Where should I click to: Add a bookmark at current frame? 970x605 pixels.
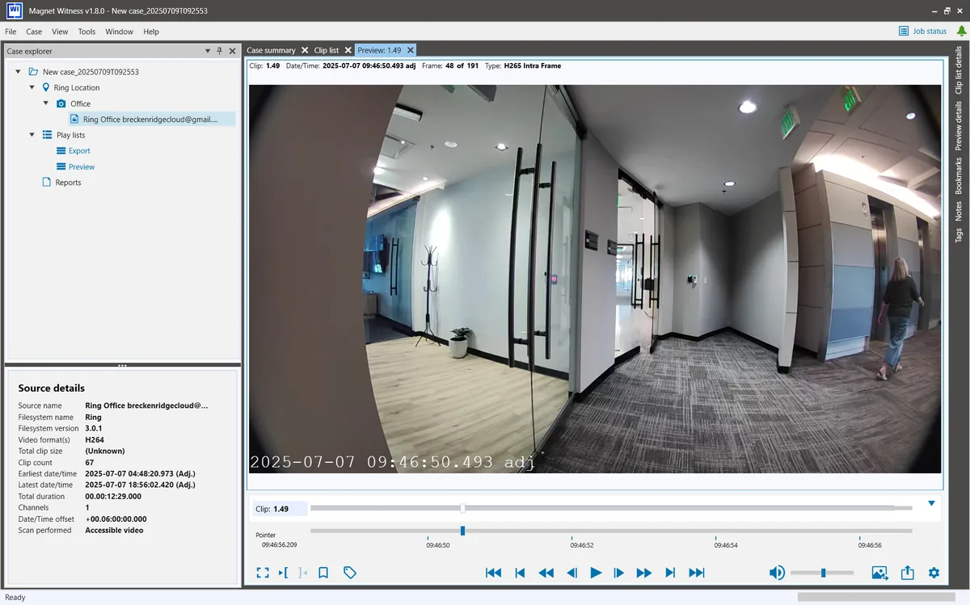tap(323, 573)
